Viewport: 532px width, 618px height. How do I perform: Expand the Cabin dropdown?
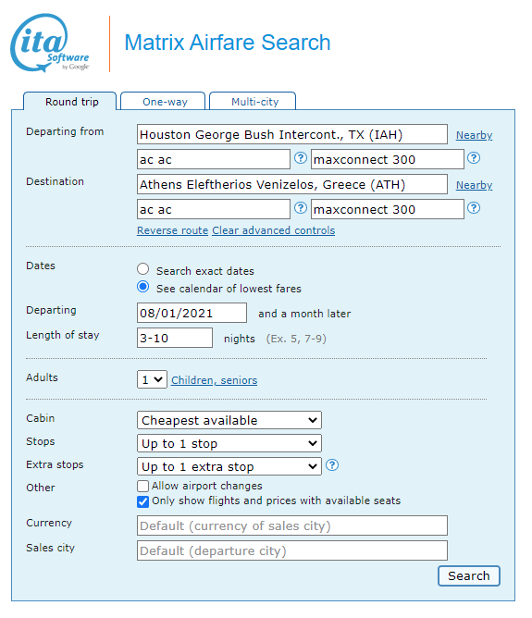tap(229, 420)
